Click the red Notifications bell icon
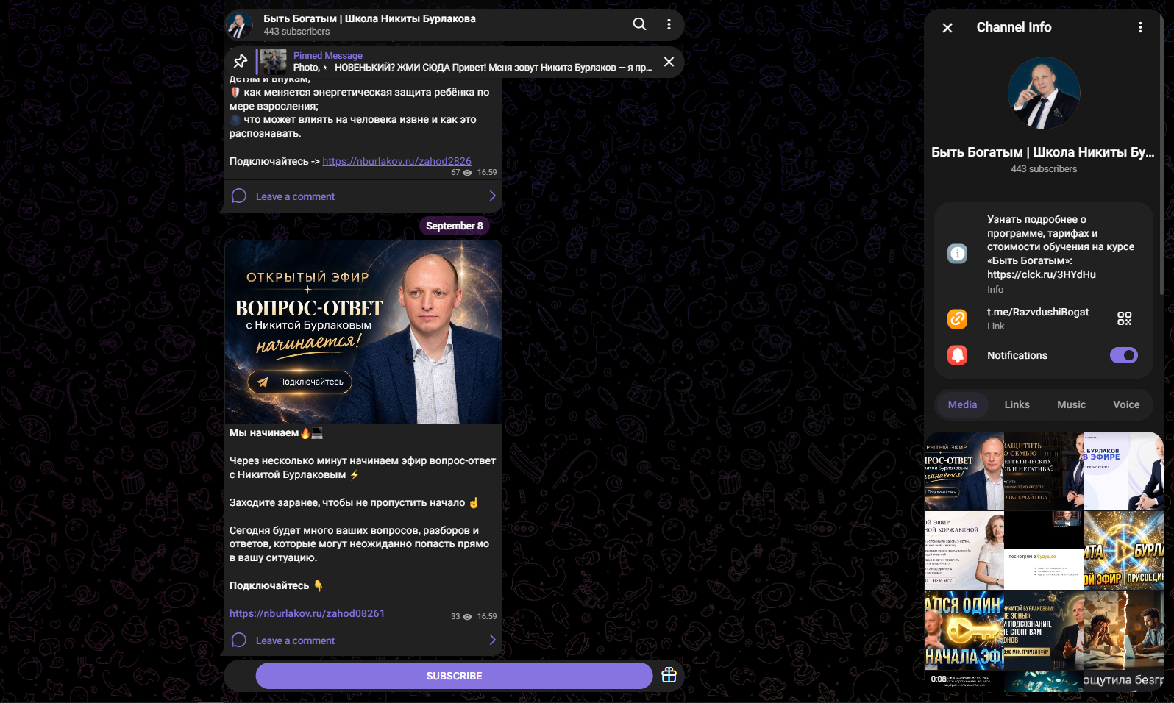The height and width of the screenshot is (703, 1174). (957, 356)
